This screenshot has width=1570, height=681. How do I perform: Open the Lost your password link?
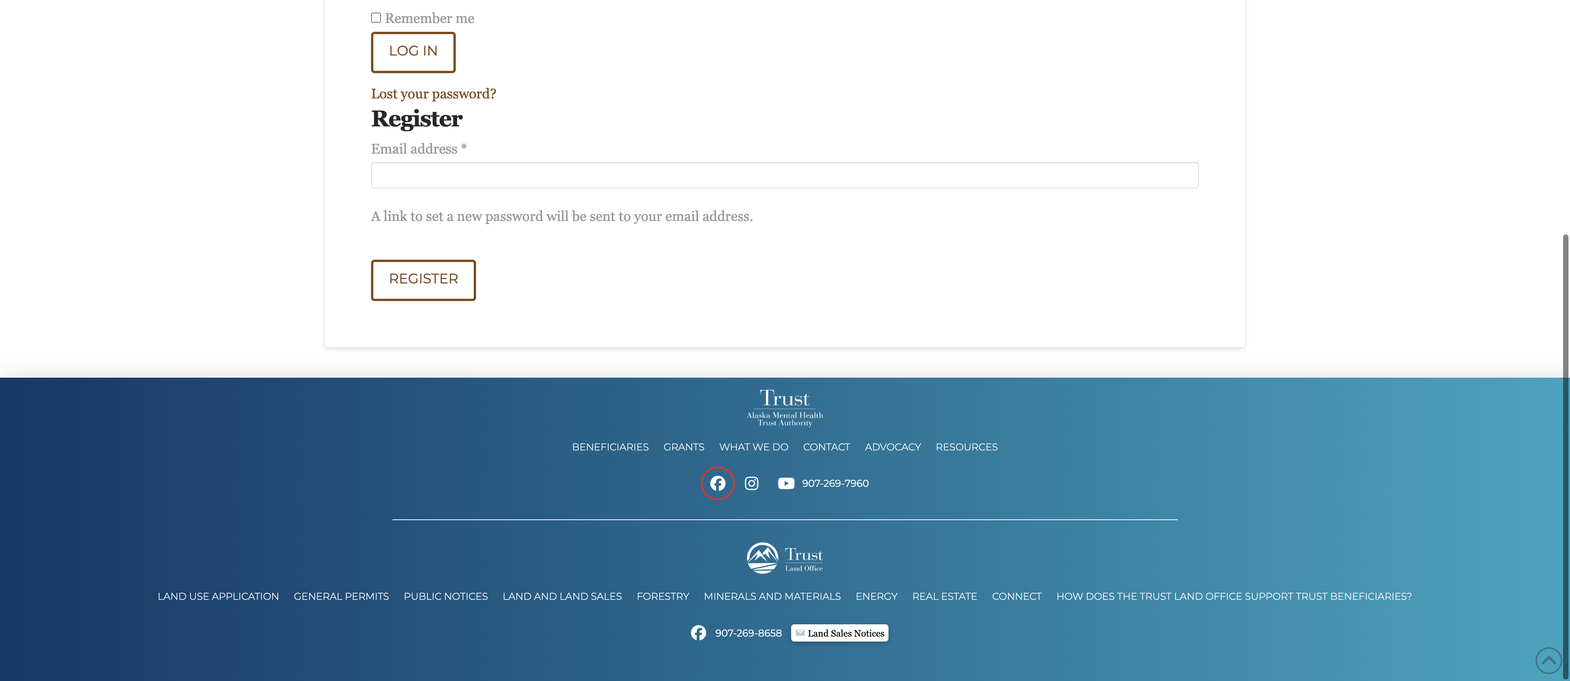click(434, 94)
